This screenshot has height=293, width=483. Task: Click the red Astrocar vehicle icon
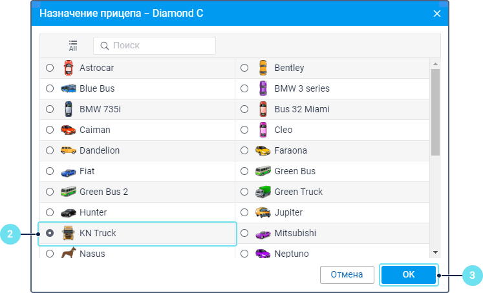[x=68, y=68]
